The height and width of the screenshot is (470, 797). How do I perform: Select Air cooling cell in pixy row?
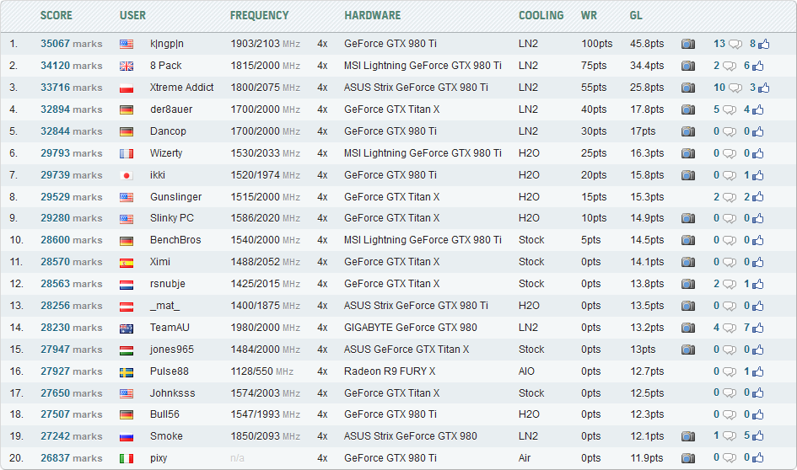point(525,458)
